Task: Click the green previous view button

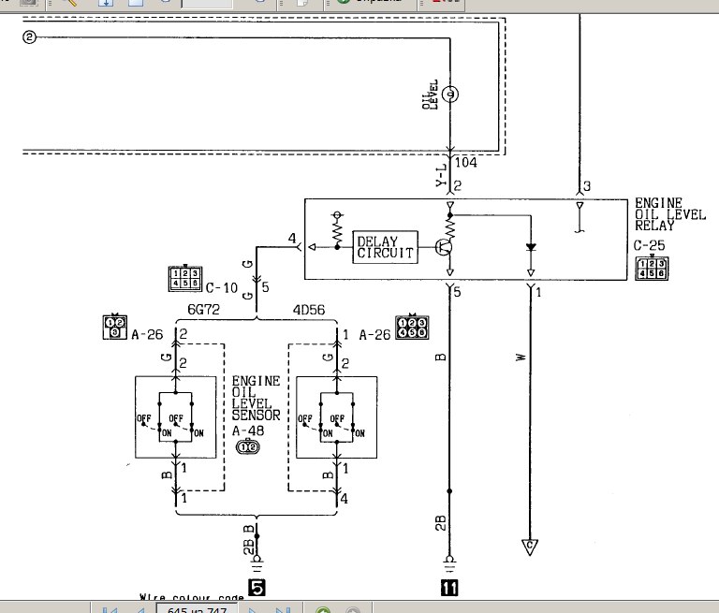Action: (323, 610)
